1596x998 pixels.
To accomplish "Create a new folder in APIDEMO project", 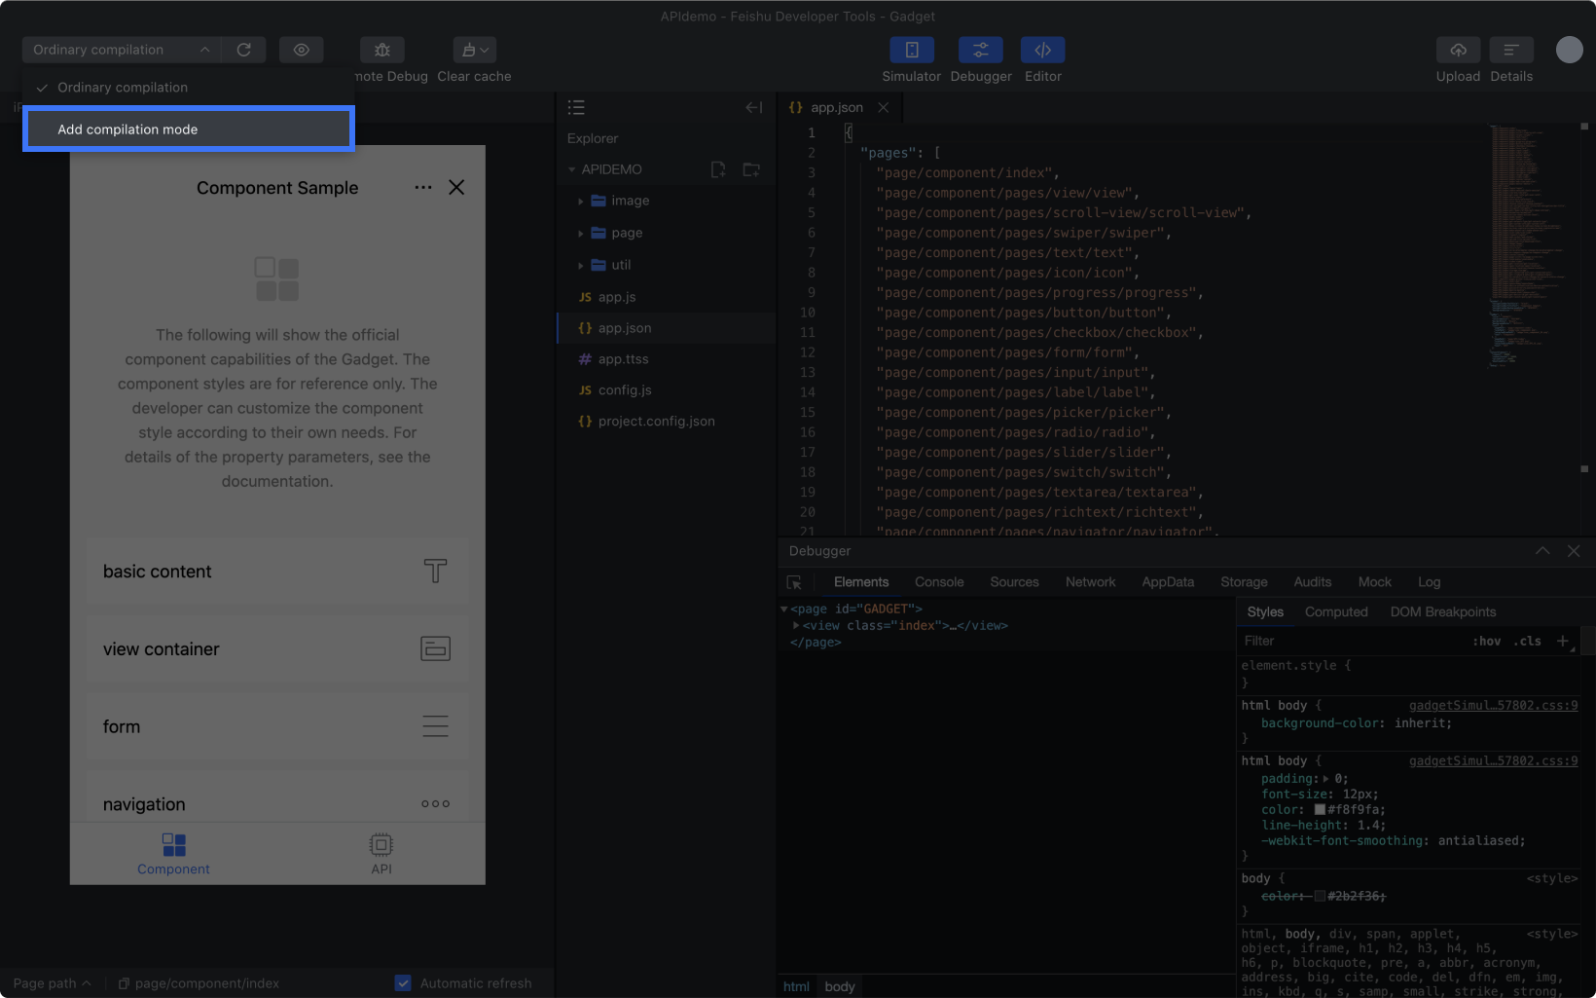I will pyautogui.click(x=751, y=169).
